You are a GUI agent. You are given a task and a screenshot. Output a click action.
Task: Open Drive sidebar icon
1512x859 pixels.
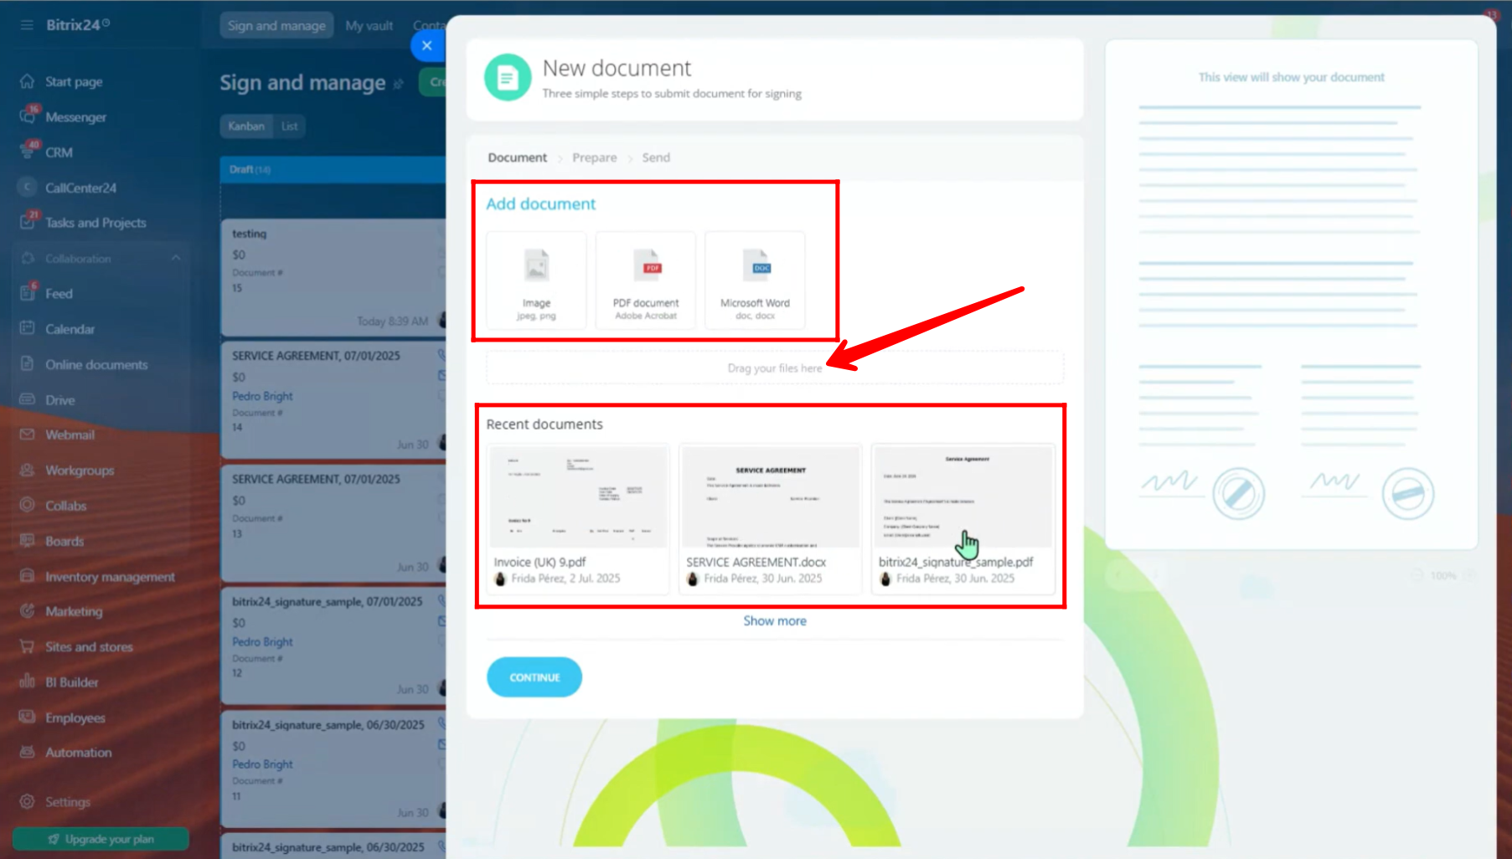(28, 399)
